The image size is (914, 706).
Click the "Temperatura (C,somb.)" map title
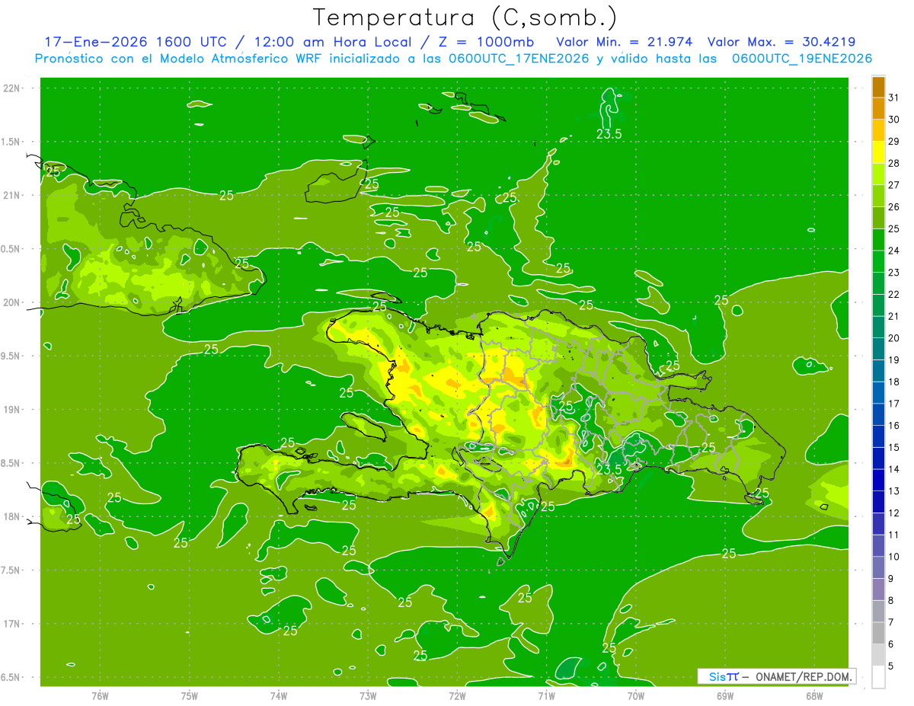tap(465, 18)
